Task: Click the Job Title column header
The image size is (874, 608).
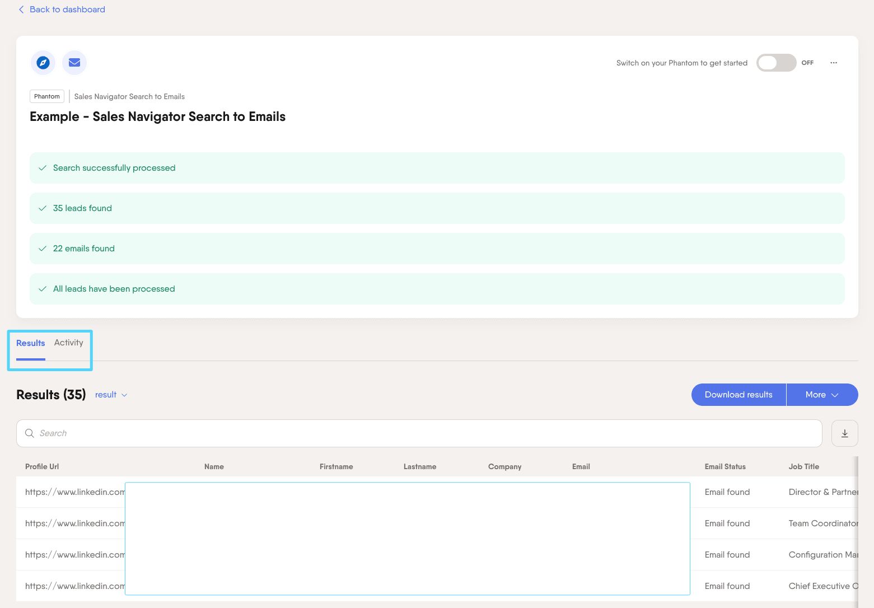Action: (x=803, y=466)
